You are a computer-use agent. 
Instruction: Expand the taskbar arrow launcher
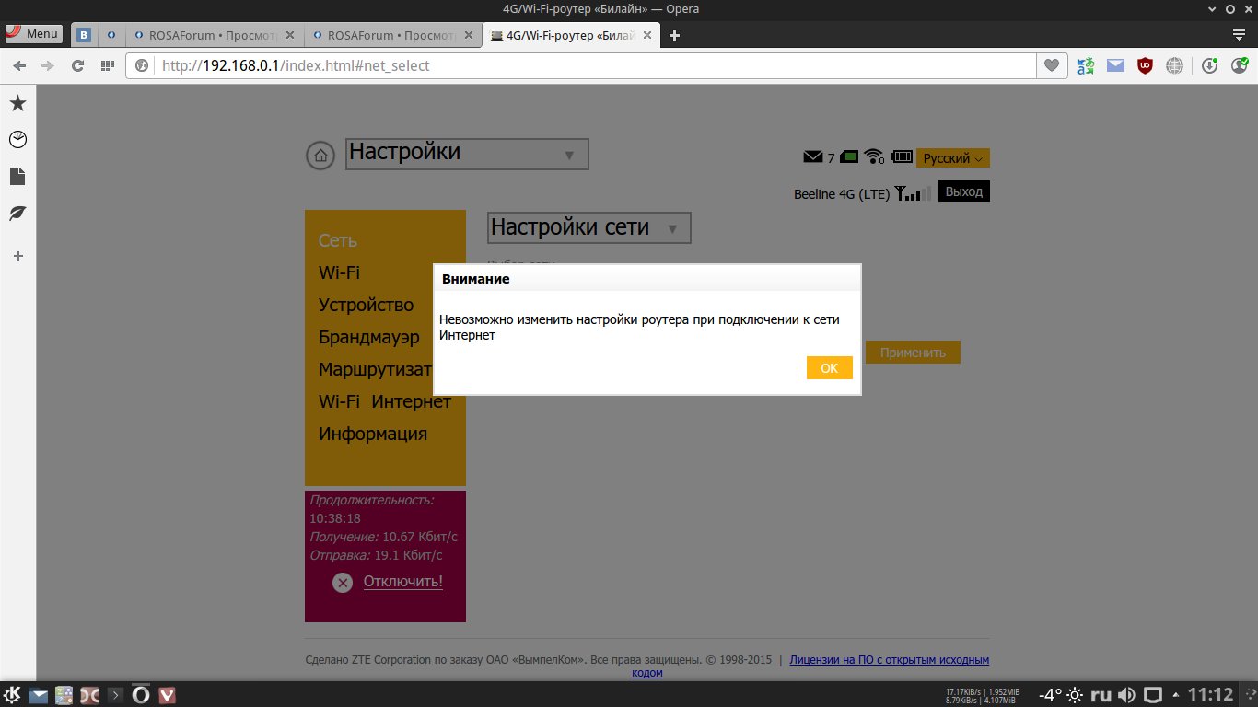(116, 695)
